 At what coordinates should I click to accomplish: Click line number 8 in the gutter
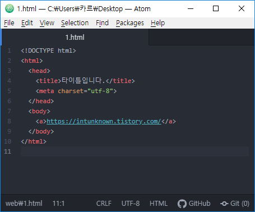9,121
